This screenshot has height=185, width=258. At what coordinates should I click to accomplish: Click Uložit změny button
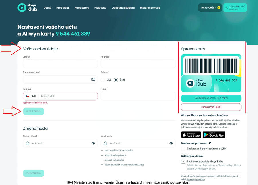click(34, 111)
